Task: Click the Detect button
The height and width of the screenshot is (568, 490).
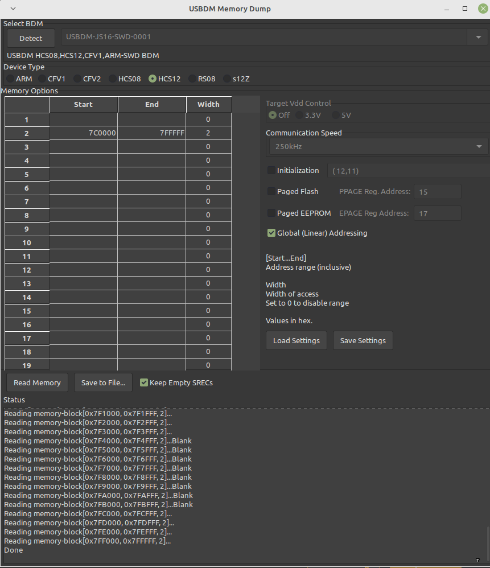Action: click(x=31, y=38)
